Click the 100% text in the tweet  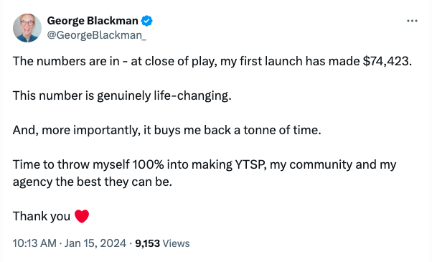149,165
